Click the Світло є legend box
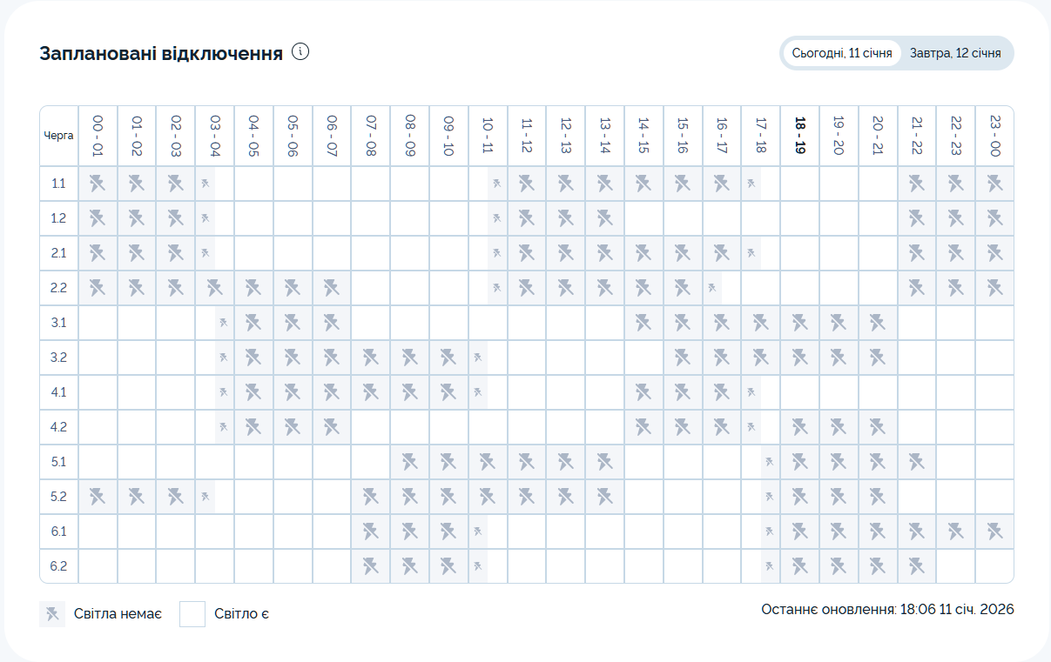 pyautogui.click(x=192, y=614)
